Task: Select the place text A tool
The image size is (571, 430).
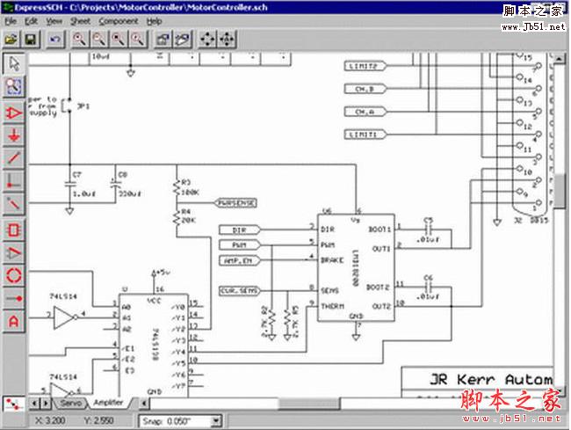Action: (14, 322)
